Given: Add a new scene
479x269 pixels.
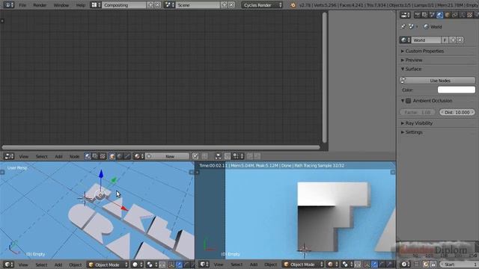Looking at the screenshot, I should tap(225, 5).
